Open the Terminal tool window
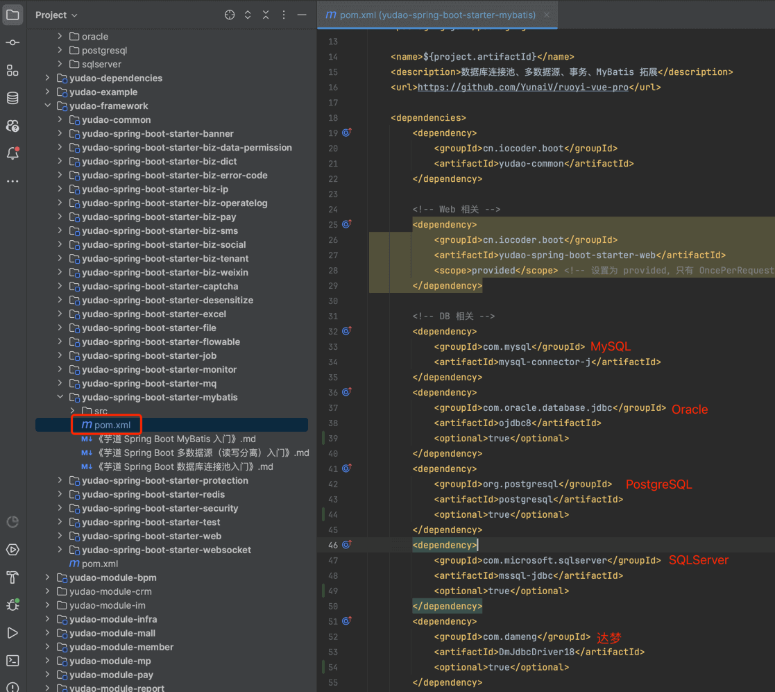 pyautogui.click(x=12, y=660)
